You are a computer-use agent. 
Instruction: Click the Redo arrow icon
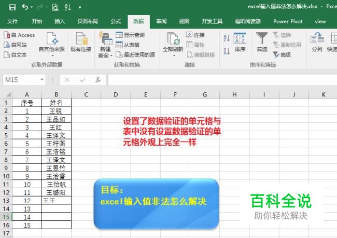pos(40,7)
